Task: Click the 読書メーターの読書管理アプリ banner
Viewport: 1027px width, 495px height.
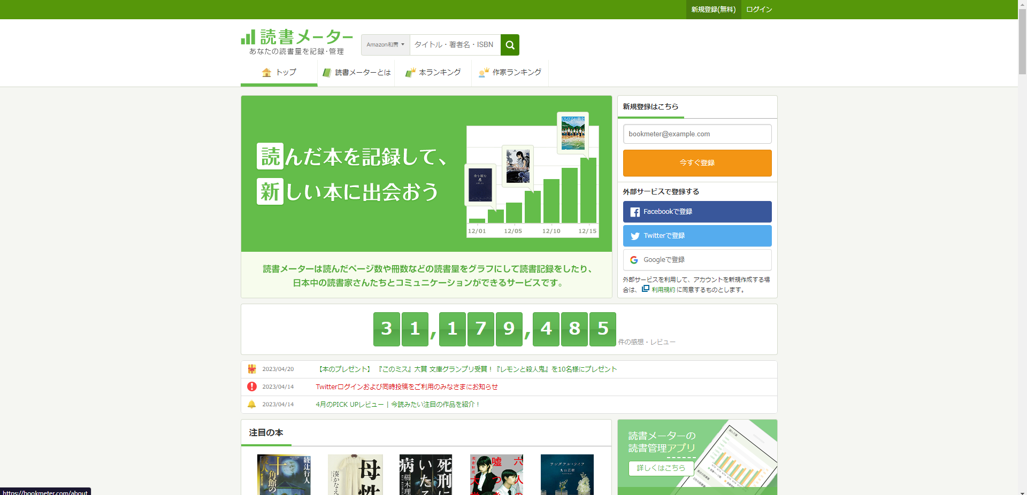Action: 697,457
